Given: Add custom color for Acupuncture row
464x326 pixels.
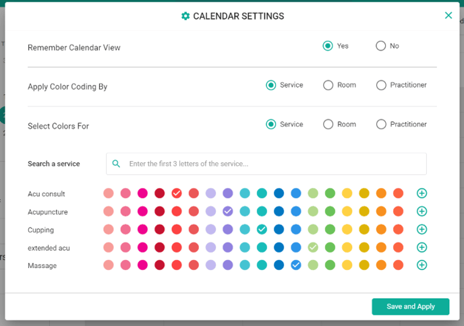Looking at the screenshot, I should (x=422, y=211).
